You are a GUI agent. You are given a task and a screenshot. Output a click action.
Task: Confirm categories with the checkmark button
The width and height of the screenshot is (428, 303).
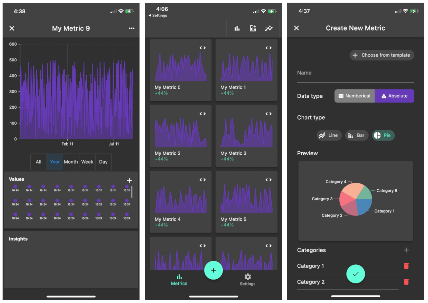356,274
